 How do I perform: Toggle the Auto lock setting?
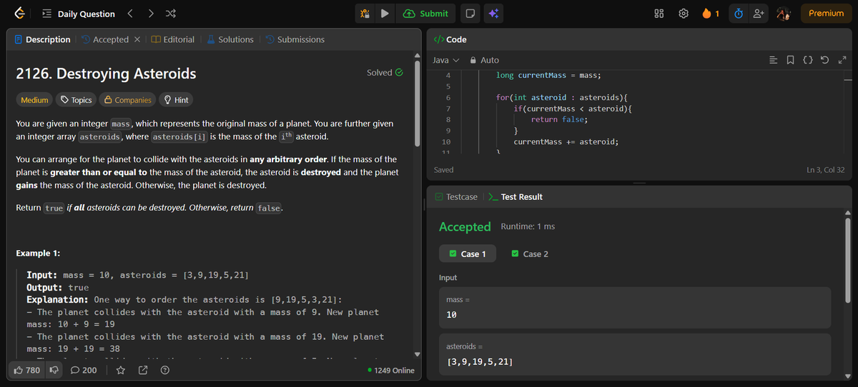pos(484,60)
